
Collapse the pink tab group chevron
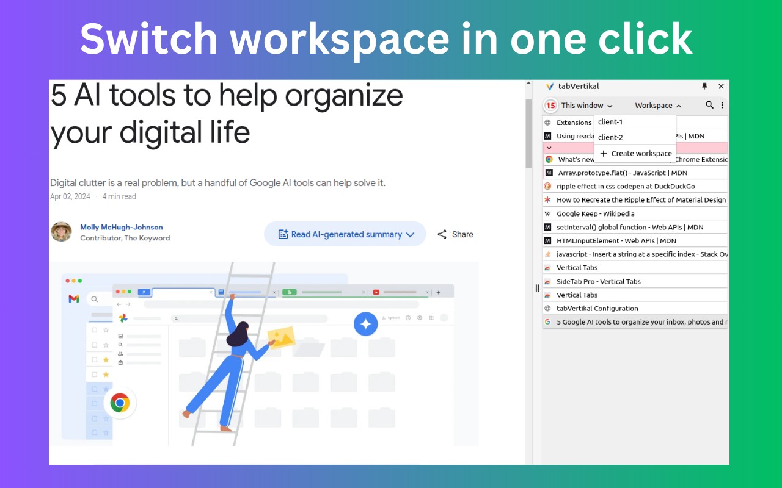[549, 148]
